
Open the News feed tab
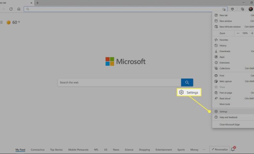pos(116,150)
